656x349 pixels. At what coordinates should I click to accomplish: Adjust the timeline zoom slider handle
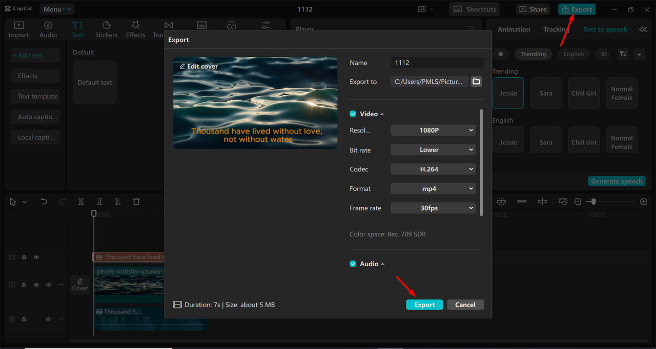pyautogui.click(x=593, y=202)
